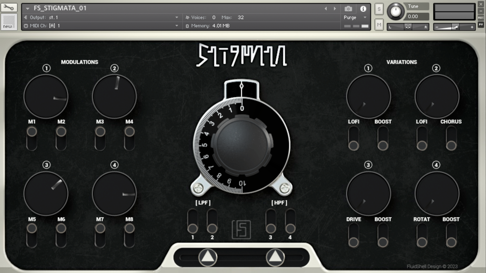Image resolution: width=486 pixels, height=273 pixels.
Task: Click the PV button at top right
Action: (481, 25)
